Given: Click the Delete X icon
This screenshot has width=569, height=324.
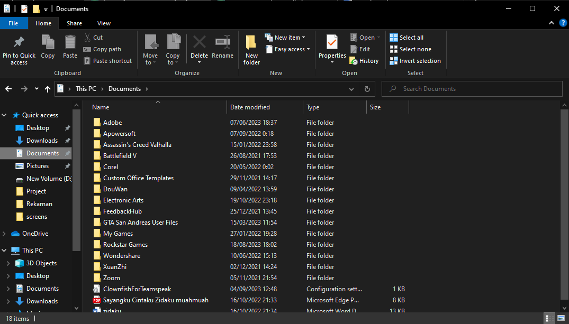Looking at the screenshot, I should tap(199, 42).
